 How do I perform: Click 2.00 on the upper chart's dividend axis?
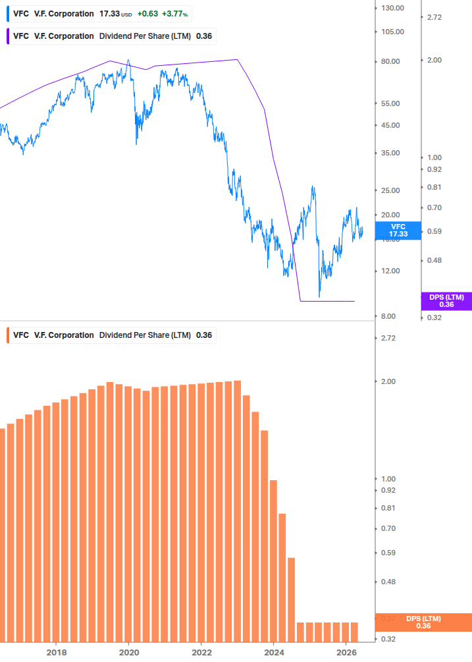click(434, 61)
